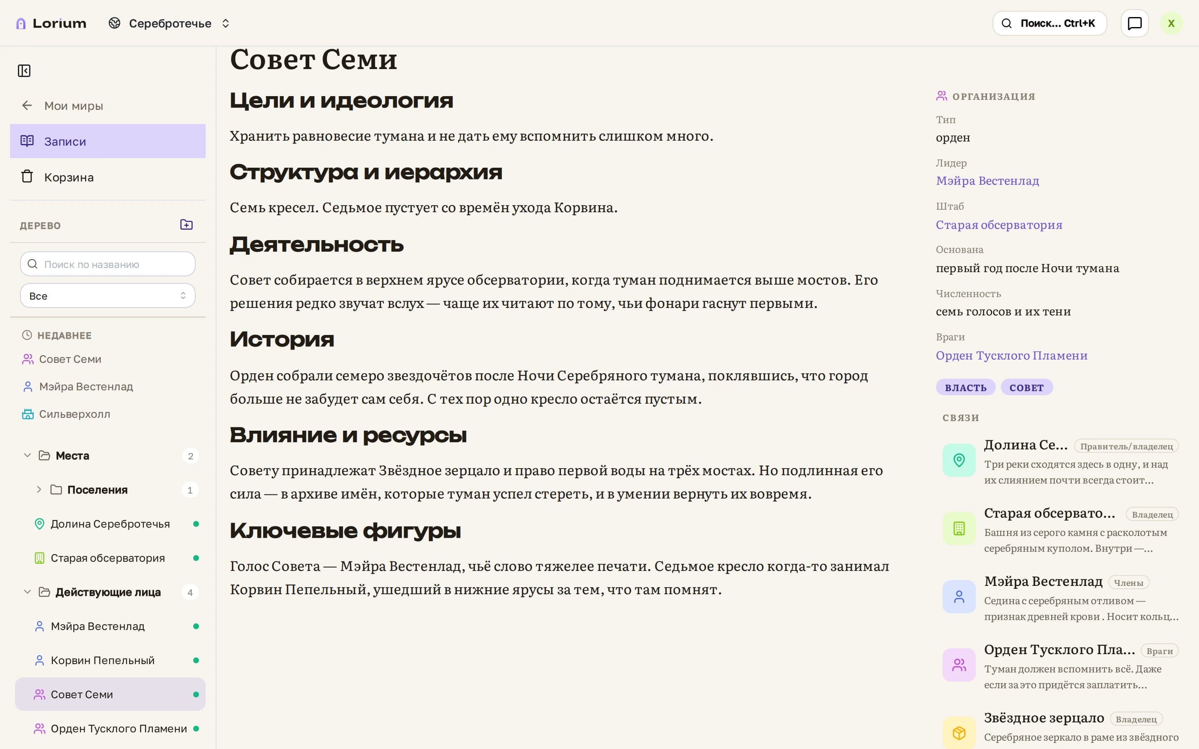Image resolution: width=1199 pixels, height=749 pixels.
Task: Click the СОВЕТ tag
Action: pos(1027,387)
